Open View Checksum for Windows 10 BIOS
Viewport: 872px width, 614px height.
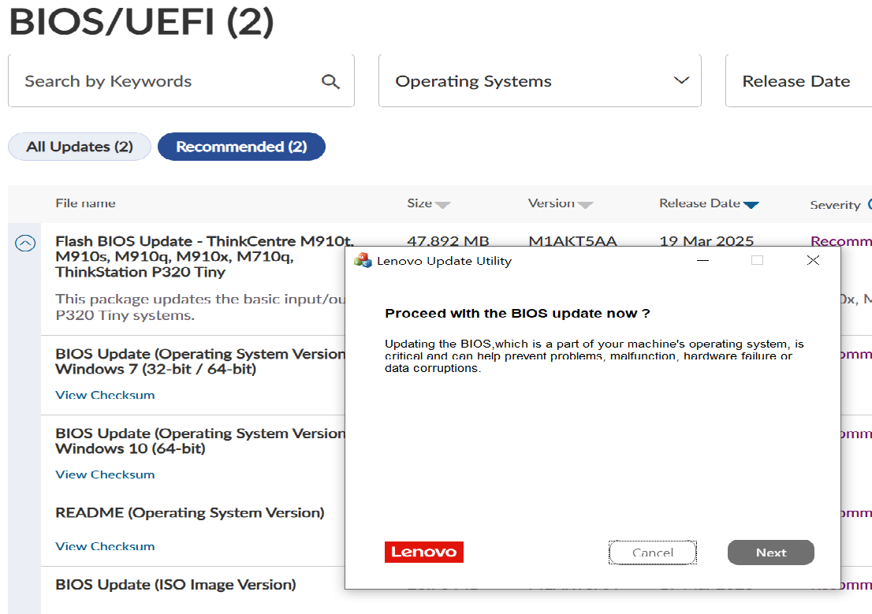coord(105,474)
